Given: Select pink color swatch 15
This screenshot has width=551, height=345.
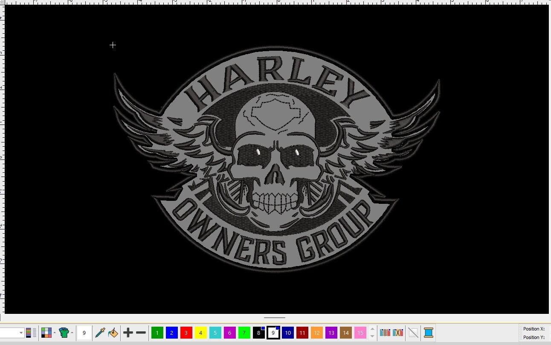Looking at the screenshot, I should click(x=360, y=333).
